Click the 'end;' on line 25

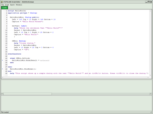[x=12, y=63]
